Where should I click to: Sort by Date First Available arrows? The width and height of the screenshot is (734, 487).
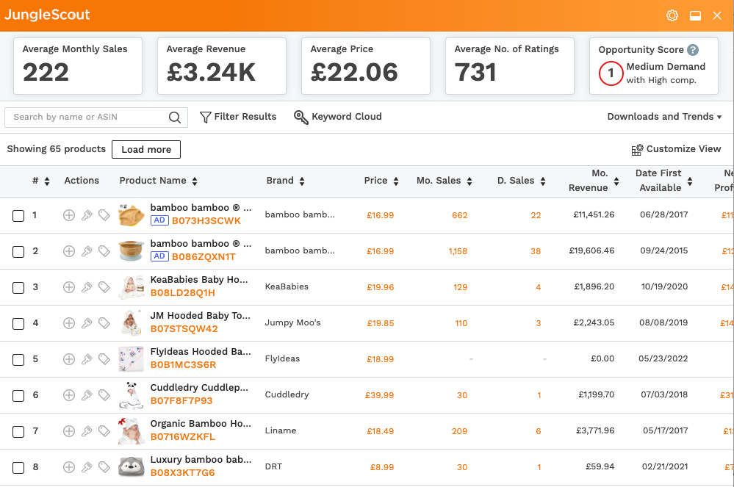pyautogui.click(x=690, y=181)
